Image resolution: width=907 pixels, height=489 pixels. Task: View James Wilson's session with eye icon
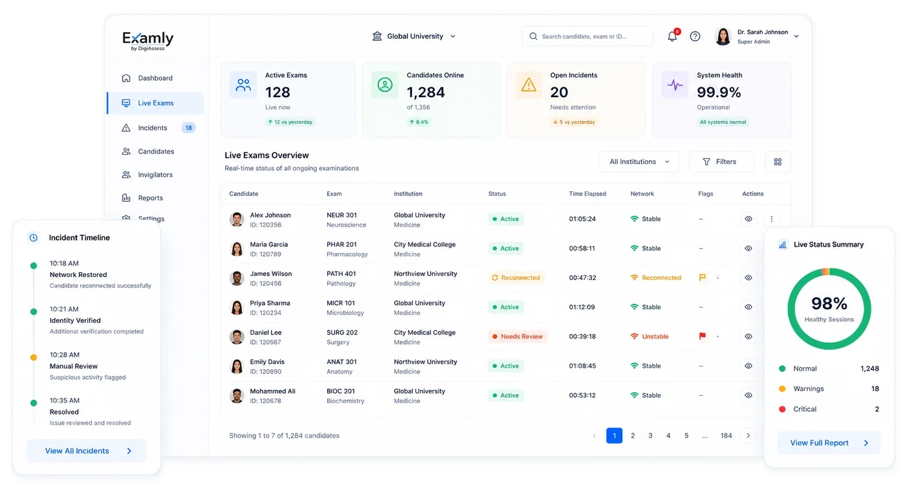pos(749,278)
